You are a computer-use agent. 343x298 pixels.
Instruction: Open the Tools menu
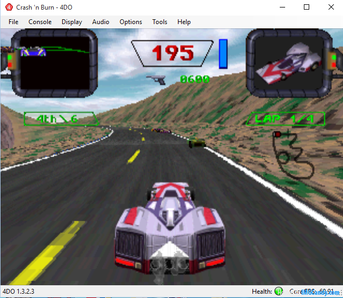pos(160,22)
